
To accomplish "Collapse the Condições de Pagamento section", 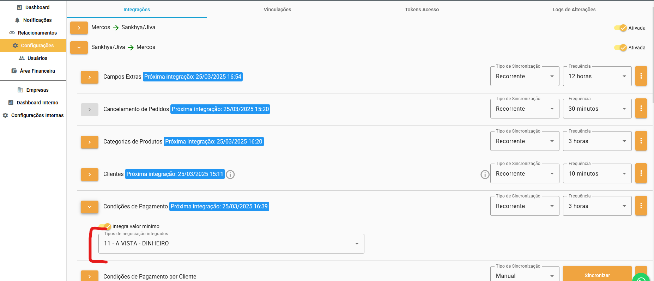I will pos(90,207).
